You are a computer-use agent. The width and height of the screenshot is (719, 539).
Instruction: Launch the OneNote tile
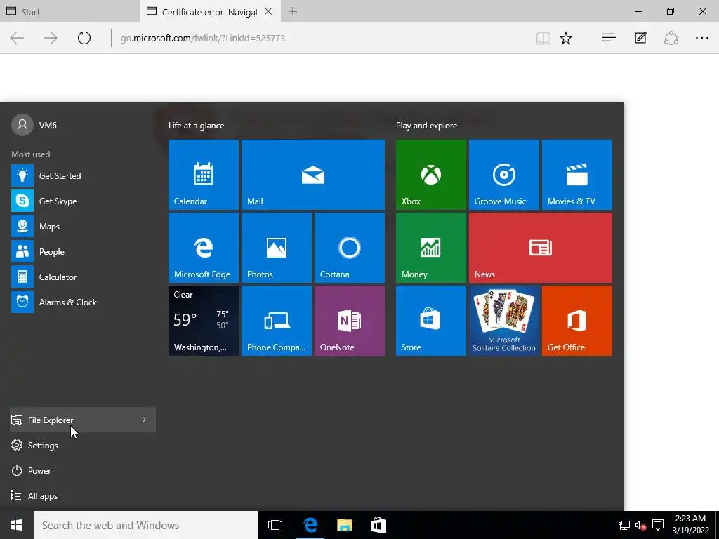350,320
